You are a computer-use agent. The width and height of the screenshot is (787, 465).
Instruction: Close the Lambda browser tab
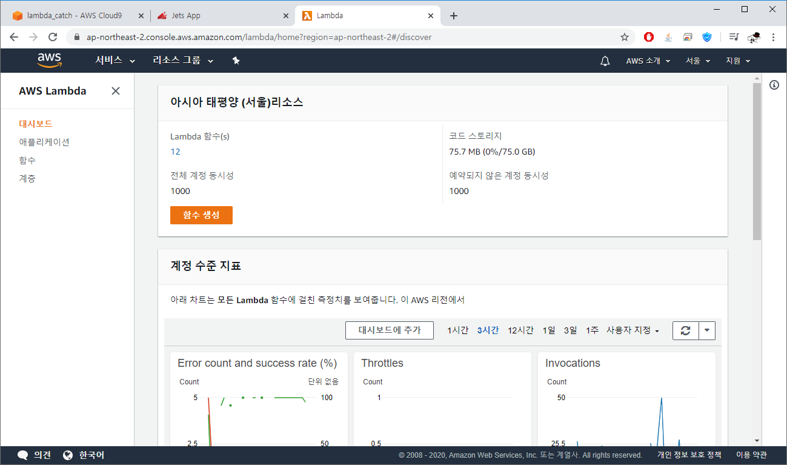[431, 16]
